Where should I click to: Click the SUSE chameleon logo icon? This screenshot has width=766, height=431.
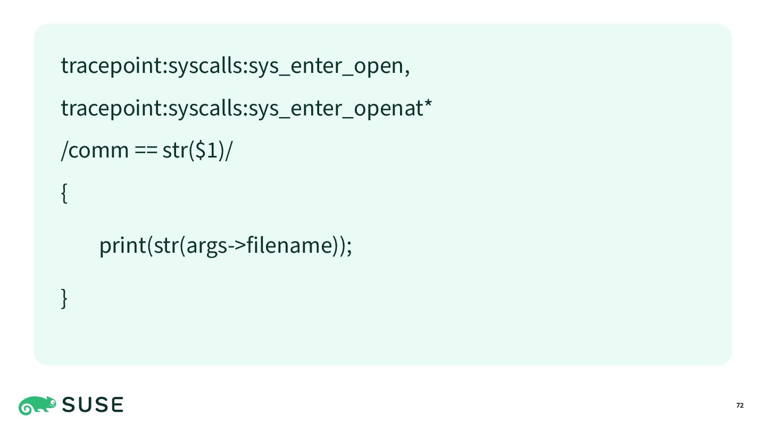38,405
